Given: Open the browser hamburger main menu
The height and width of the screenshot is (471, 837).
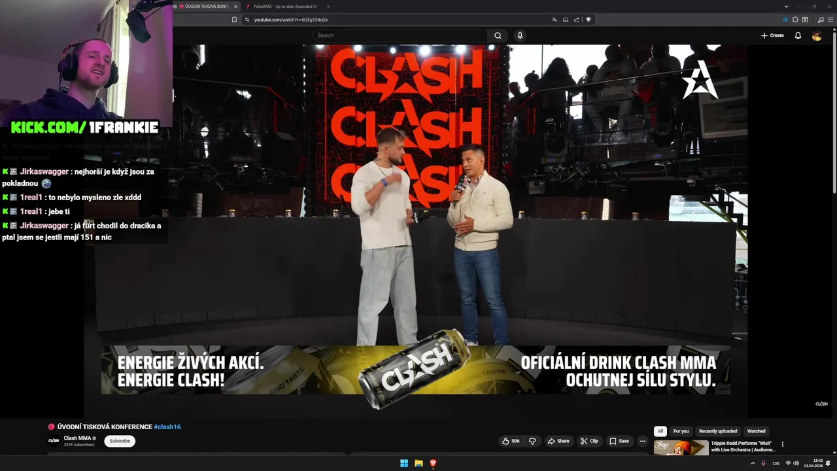Looking at the screenshot, I should tap(830, 20).
